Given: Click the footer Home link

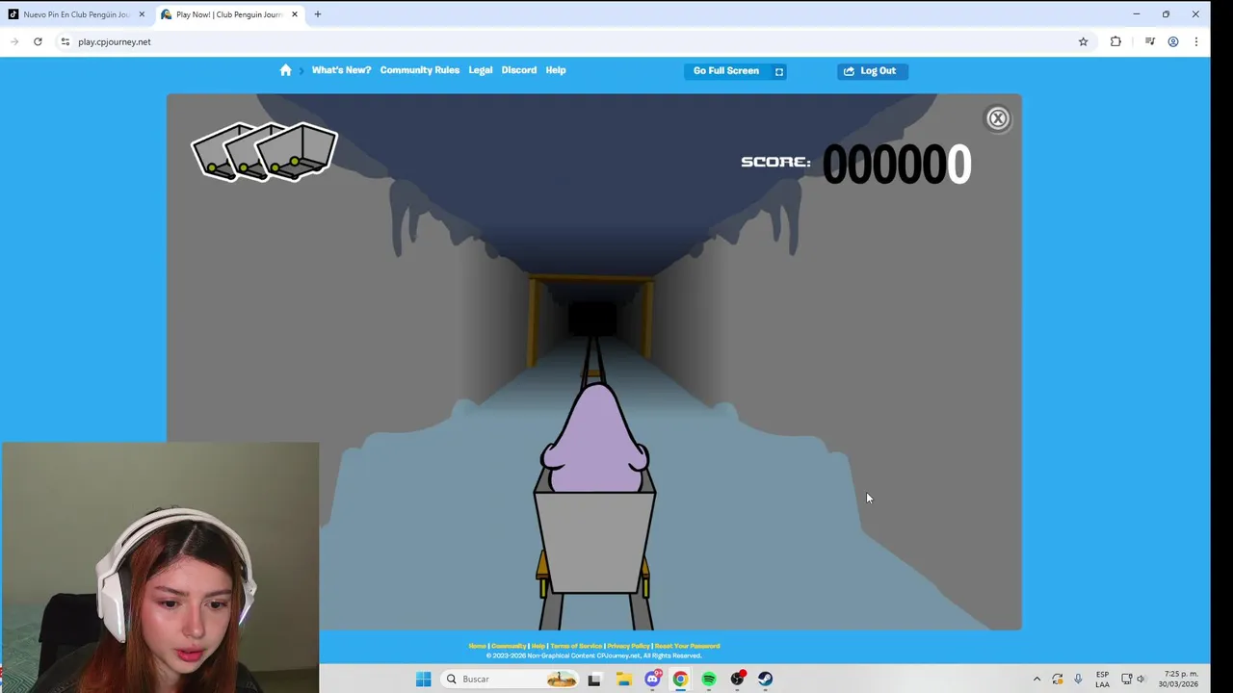Looking at the screenshot, I should coord(477,646).
